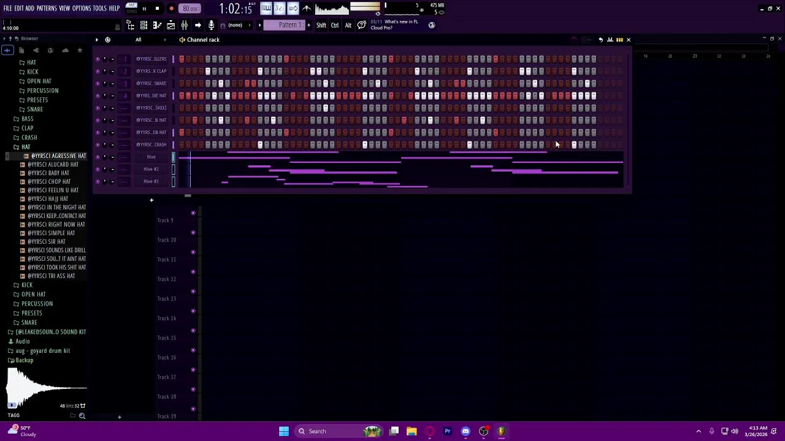The height and width of the screenshot is (441, 785).
Task: Click the browser search magnifier icon
Action: (82, 416)
